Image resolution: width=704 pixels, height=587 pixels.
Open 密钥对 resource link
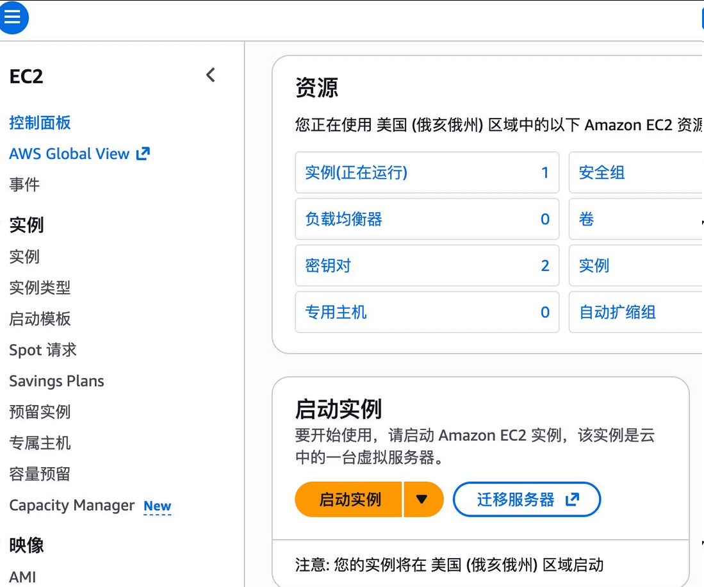point(328,266)
